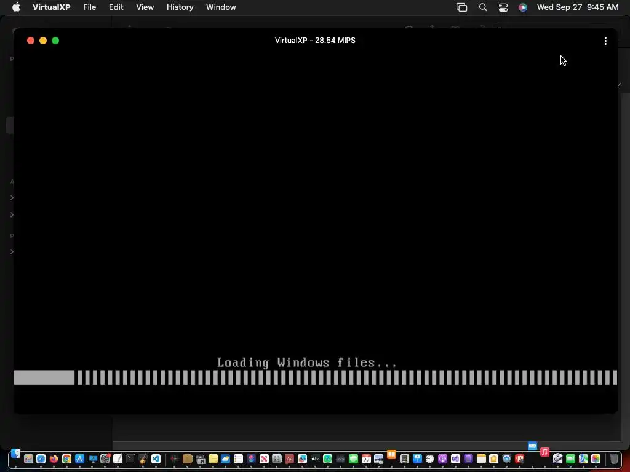Open Calendar from the Dock
The width and height of the screenshot is (630, 472).
(x=366, y=458)
